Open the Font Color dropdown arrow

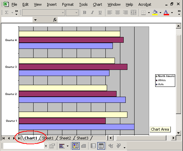pos(172,13)
